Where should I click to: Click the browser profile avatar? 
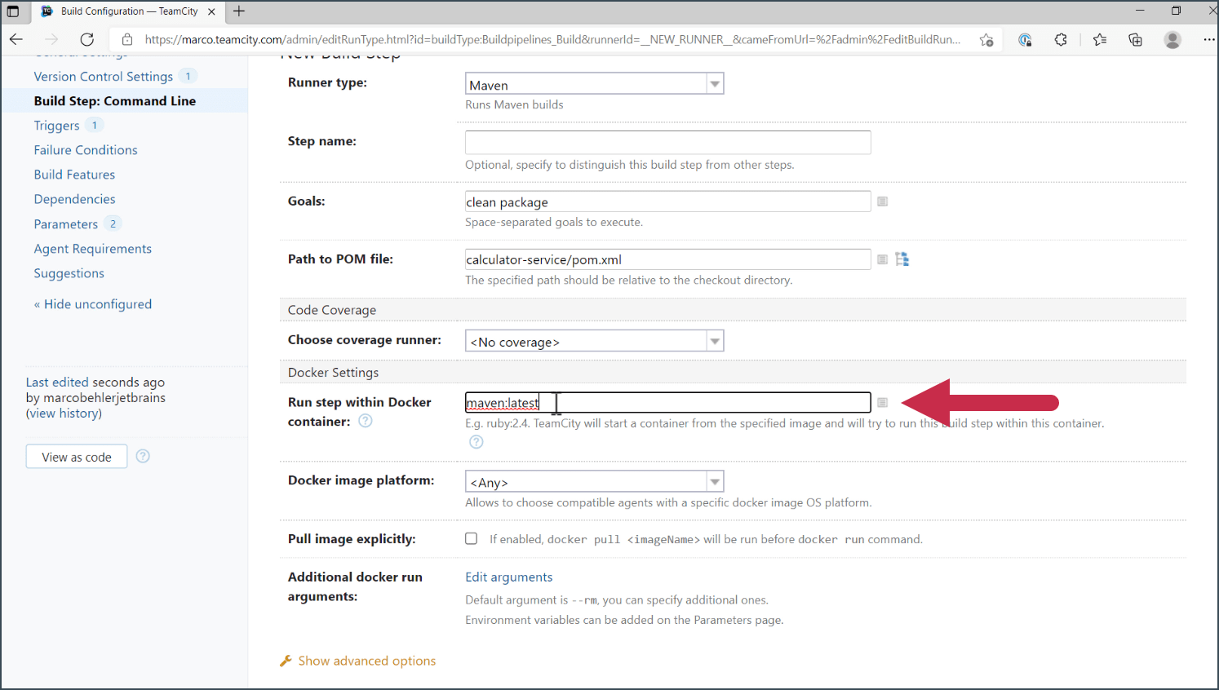(1172, 39)
